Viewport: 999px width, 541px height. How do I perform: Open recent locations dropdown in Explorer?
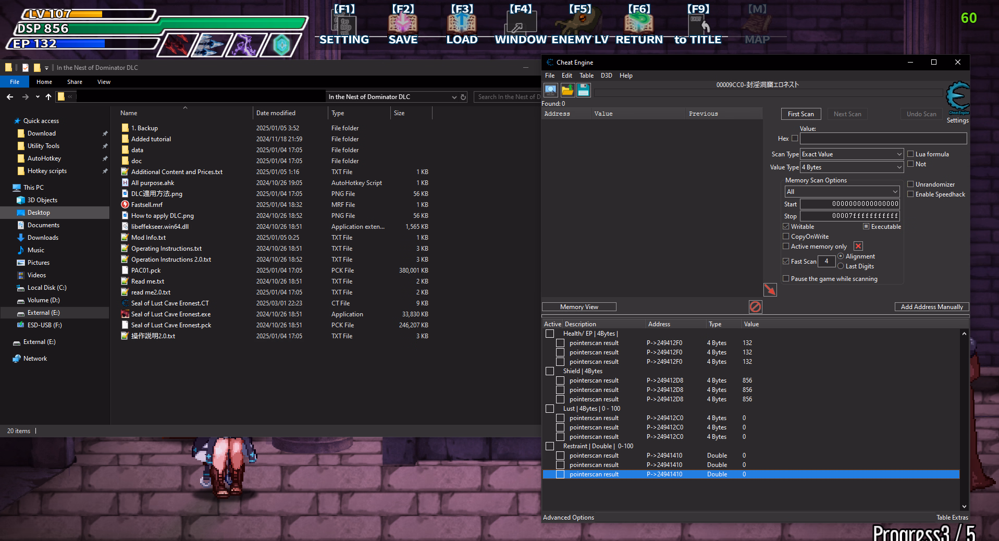pos(38,97)
